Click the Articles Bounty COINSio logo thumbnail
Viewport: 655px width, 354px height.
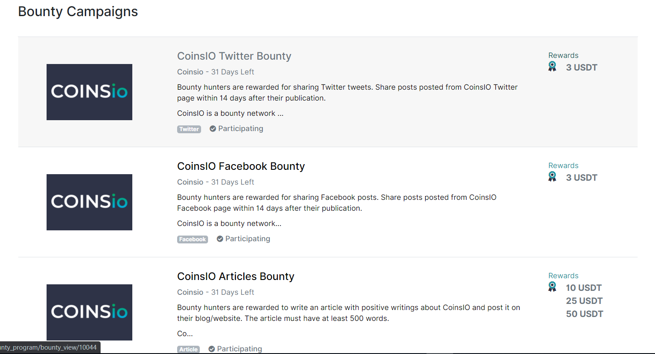[x=89, y=312]
